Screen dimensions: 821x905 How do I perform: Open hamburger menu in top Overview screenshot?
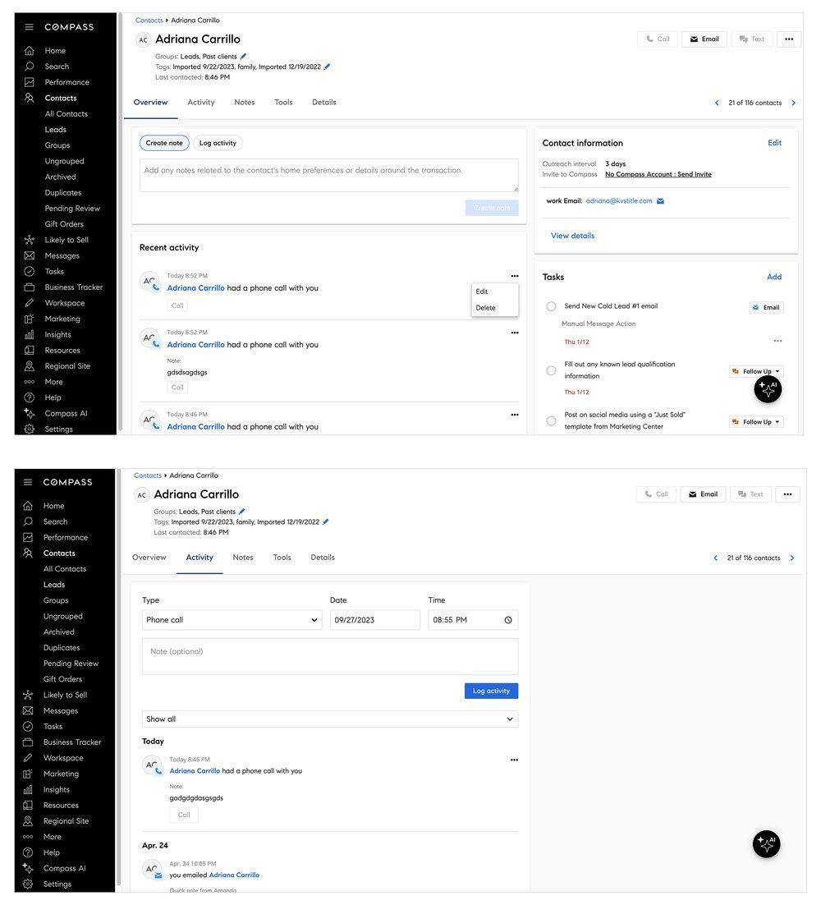tap(30, 27)
